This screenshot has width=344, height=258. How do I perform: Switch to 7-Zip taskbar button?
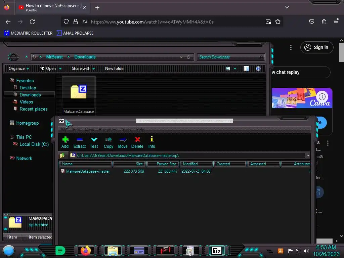tap(217, 251)
